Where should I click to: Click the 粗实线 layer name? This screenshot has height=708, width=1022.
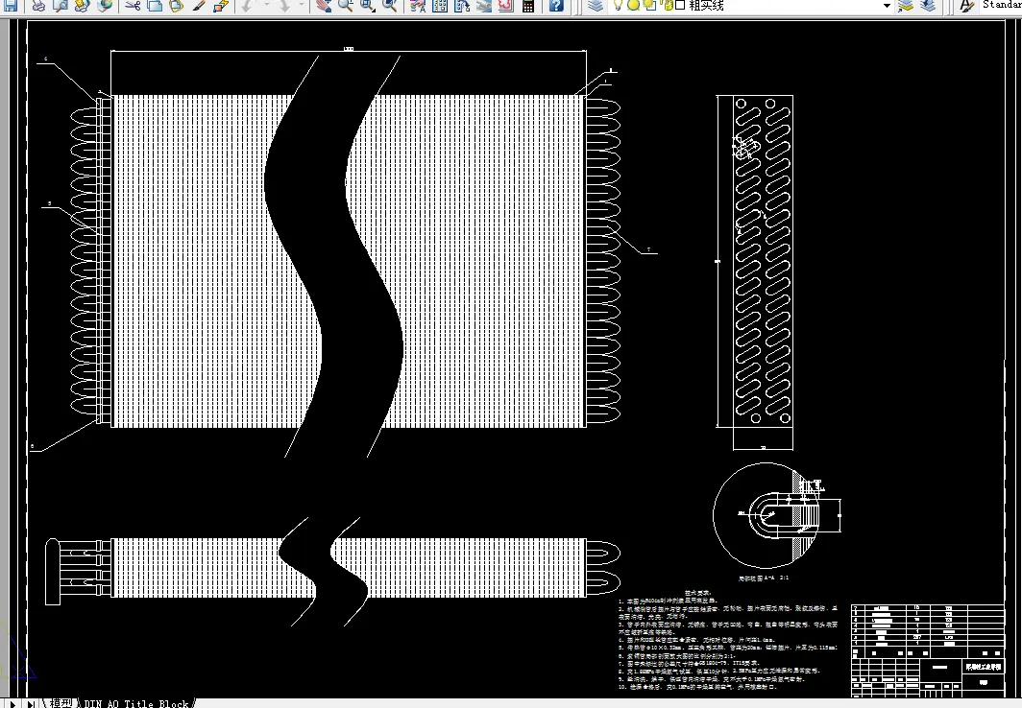point(707,5)
